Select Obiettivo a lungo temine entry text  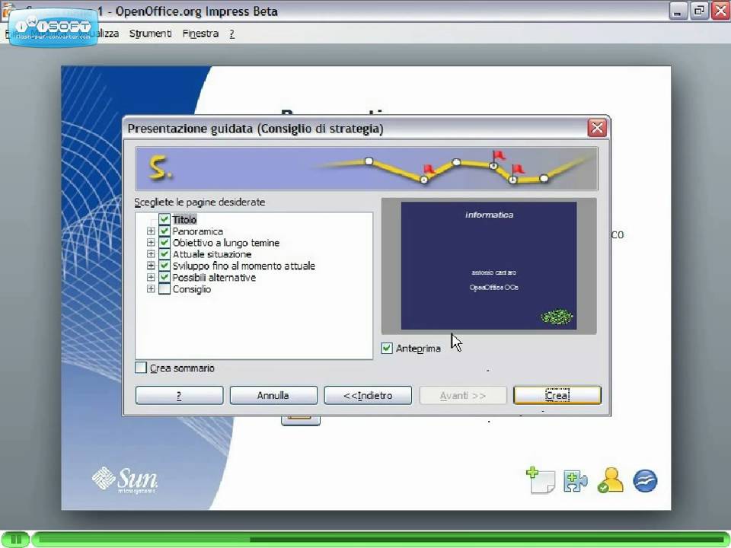tap(226, 242)
